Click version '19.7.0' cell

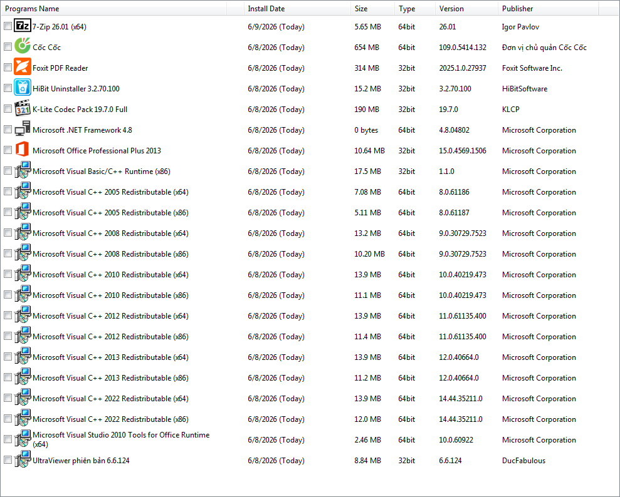448,110
